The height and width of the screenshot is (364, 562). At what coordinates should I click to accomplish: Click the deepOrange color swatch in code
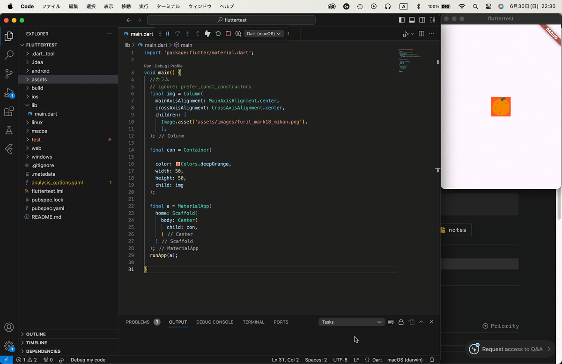[178, 164]
